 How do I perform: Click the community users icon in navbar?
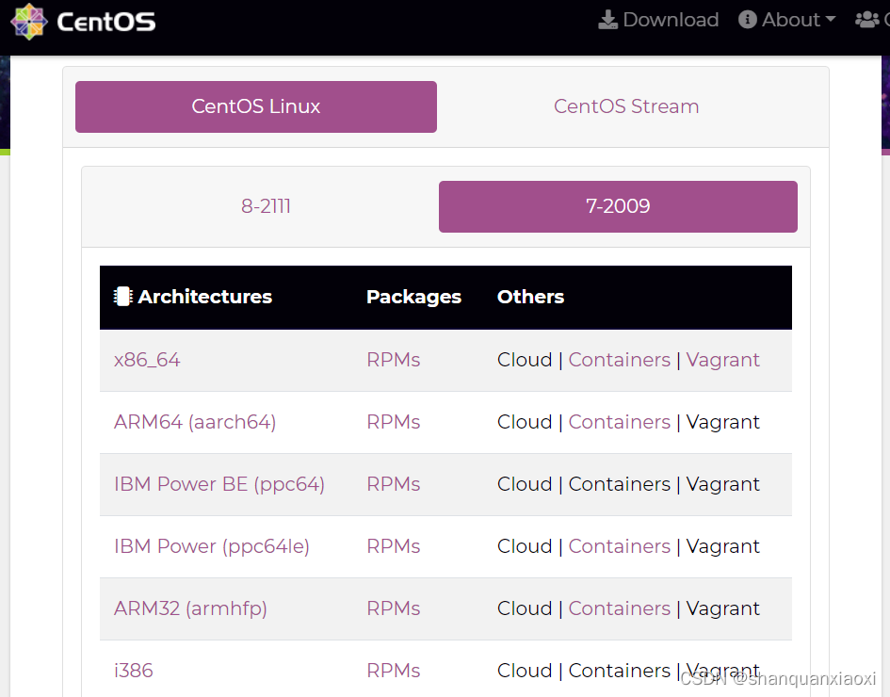tap(866, 20)
